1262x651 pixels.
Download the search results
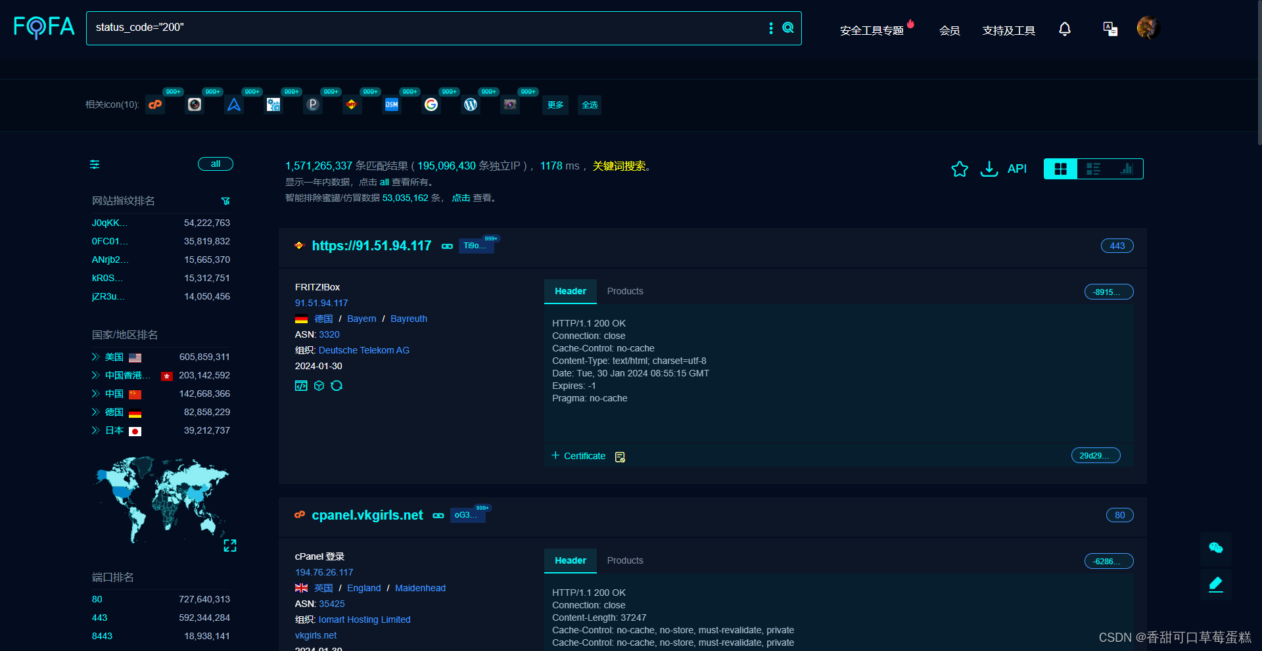tap(989, 169)
